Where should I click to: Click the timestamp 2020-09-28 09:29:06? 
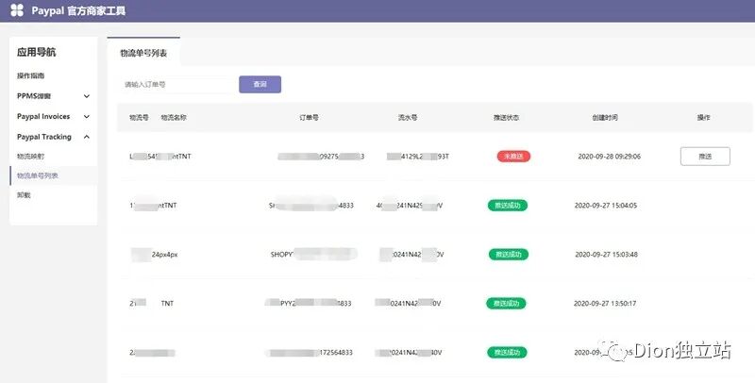pyautogui.click(x=609, y=157)
